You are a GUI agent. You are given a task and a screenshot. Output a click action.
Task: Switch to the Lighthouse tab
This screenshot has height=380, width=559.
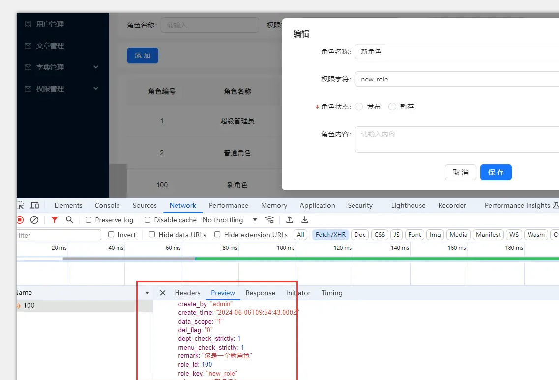408,206
